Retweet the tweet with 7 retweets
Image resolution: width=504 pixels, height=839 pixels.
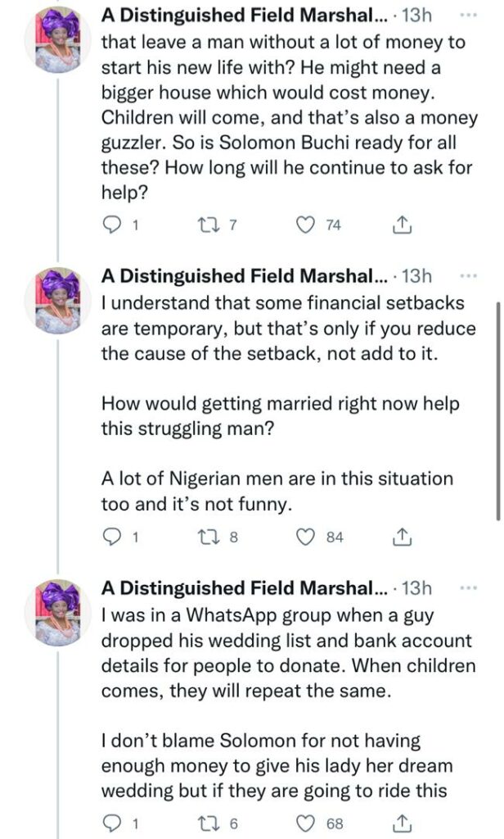(x=210, y=224)
